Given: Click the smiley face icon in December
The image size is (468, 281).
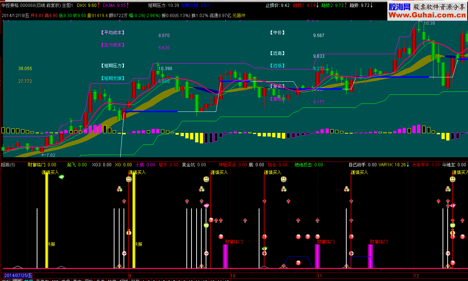Looking at the screenshot, I should (452, 179).
